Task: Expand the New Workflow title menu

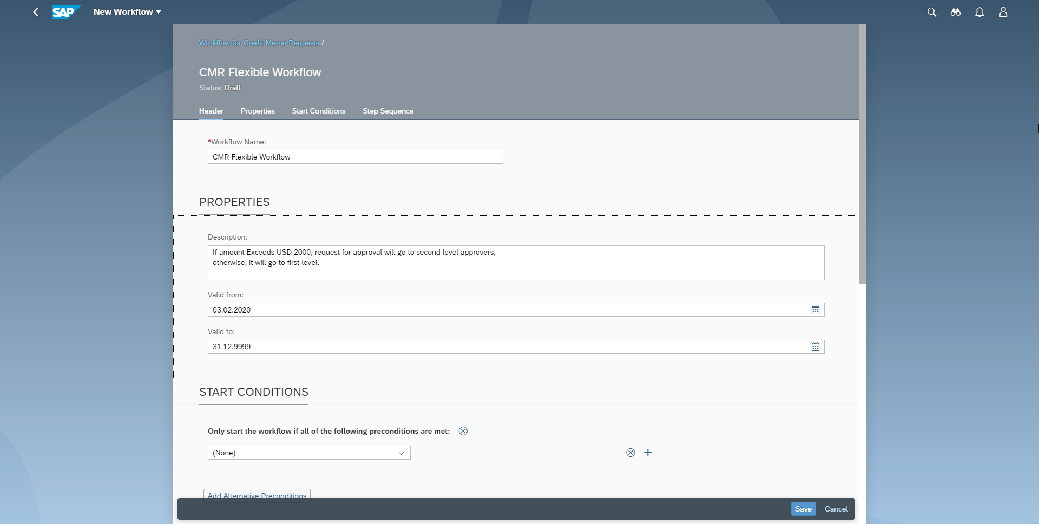Action: 127,12
